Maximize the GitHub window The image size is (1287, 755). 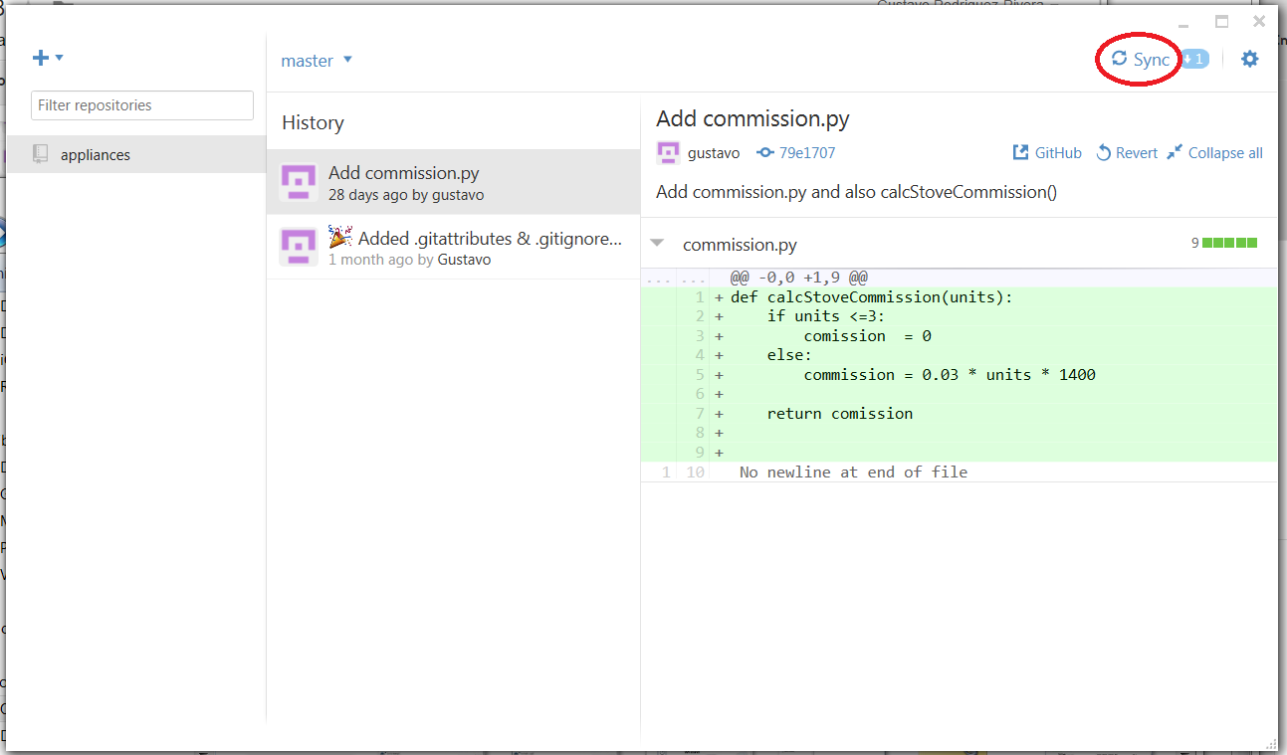1221,22
